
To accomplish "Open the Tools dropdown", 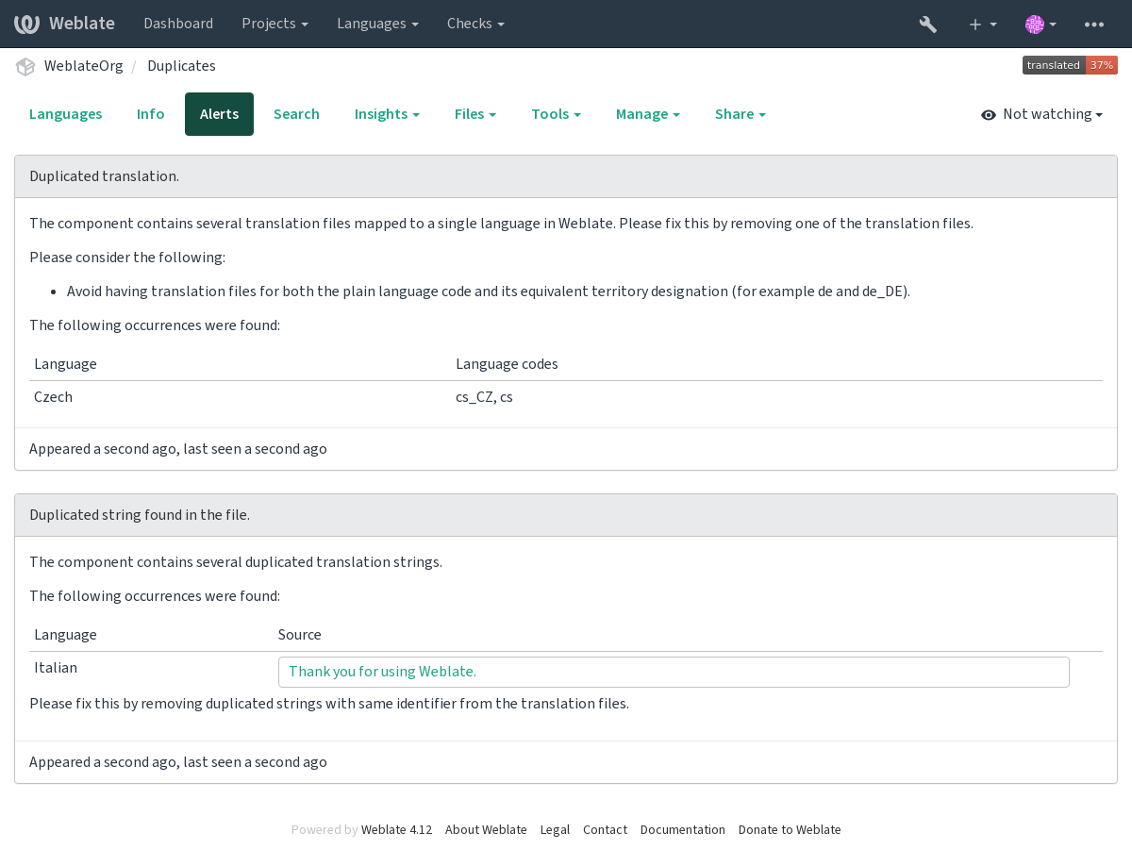I will point(556,114).
